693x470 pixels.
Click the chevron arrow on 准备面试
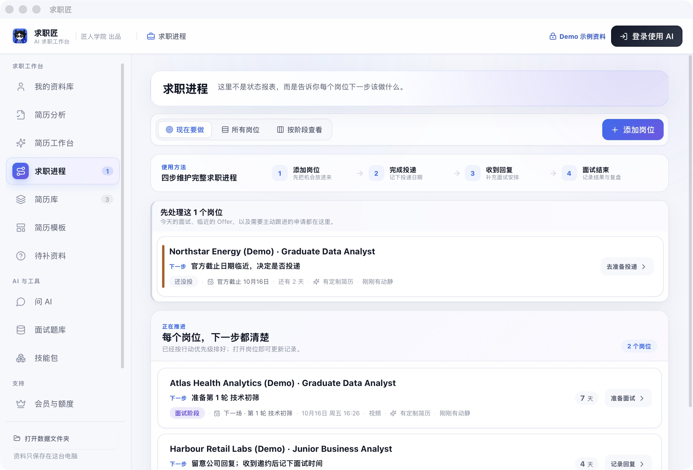pos(642,398)
